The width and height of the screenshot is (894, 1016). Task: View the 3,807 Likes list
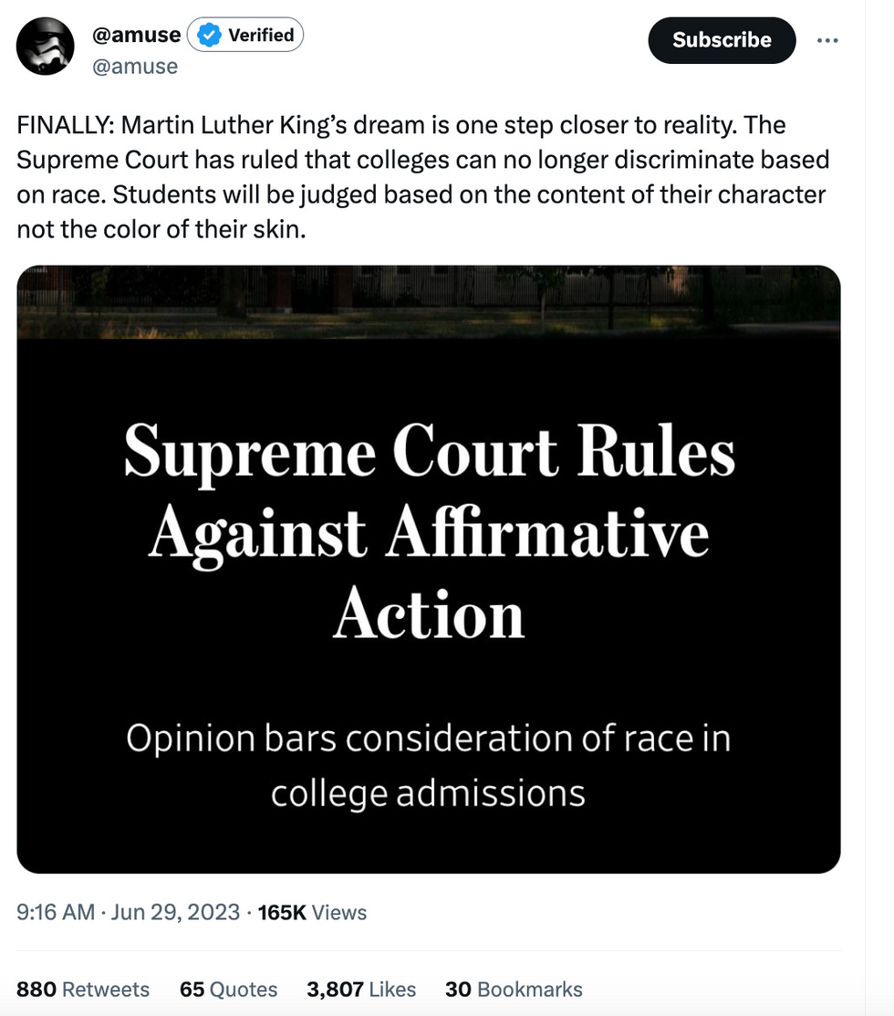click(x=361, y=990)
